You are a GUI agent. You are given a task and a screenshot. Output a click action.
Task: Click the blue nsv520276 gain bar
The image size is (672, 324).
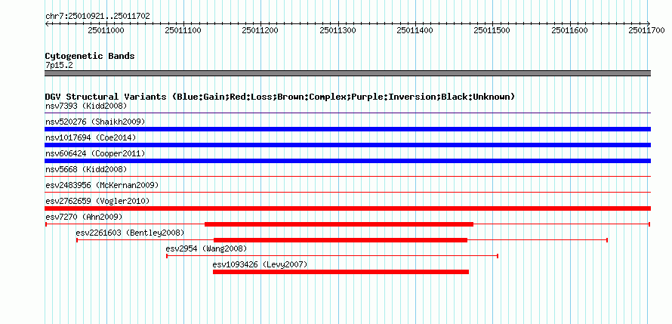348,129
